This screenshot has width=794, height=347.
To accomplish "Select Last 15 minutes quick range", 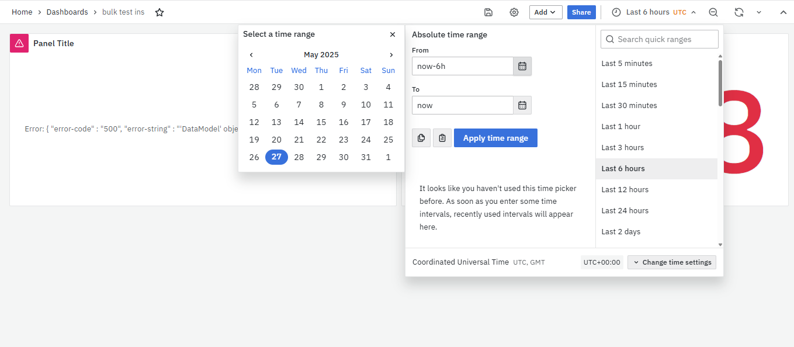I will pos(629,85).
